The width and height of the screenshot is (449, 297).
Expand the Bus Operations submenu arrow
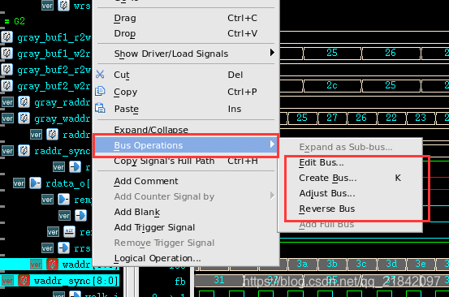pyautogui.click(x=272, y=144)
